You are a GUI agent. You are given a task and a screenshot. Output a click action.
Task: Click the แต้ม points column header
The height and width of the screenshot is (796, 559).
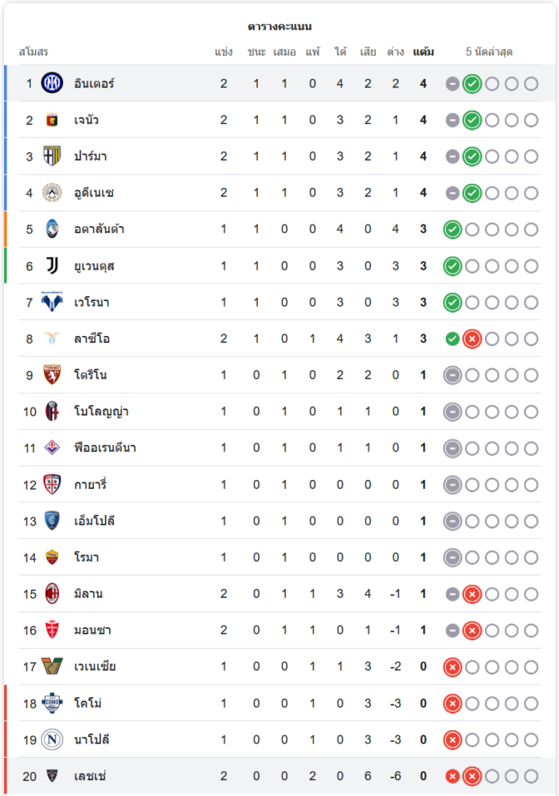(423, 52)
